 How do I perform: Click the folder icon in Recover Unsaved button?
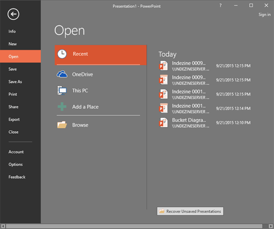[162, 211]
